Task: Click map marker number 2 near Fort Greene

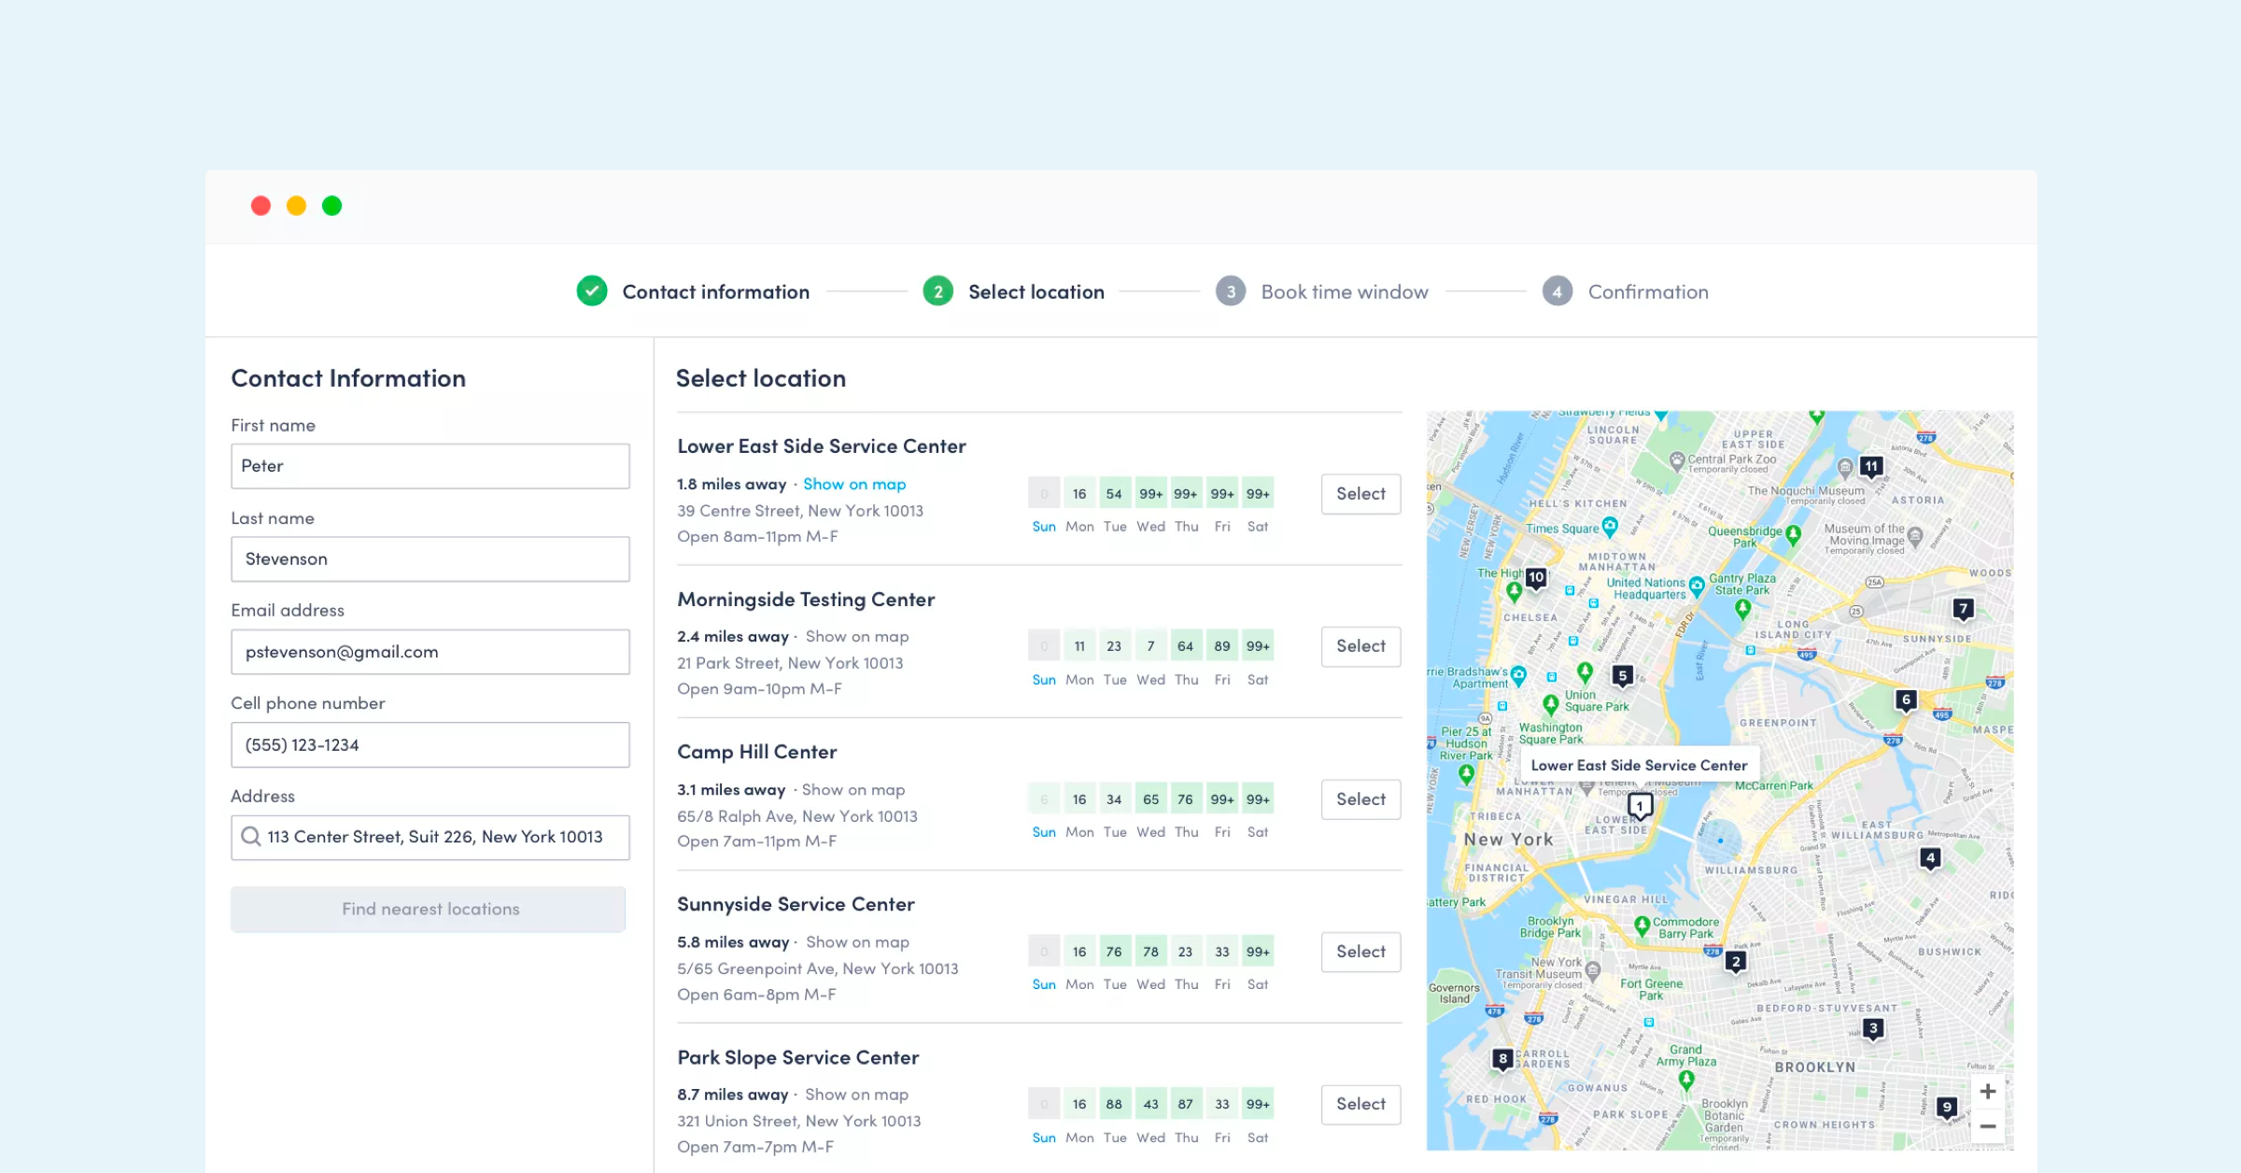Action: [x=1736, y=961]
